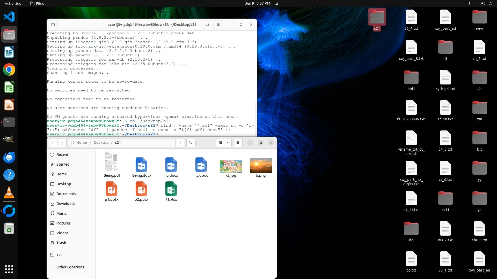
Task: Open Visual Studio Code from dock
Action: [9, 17]
